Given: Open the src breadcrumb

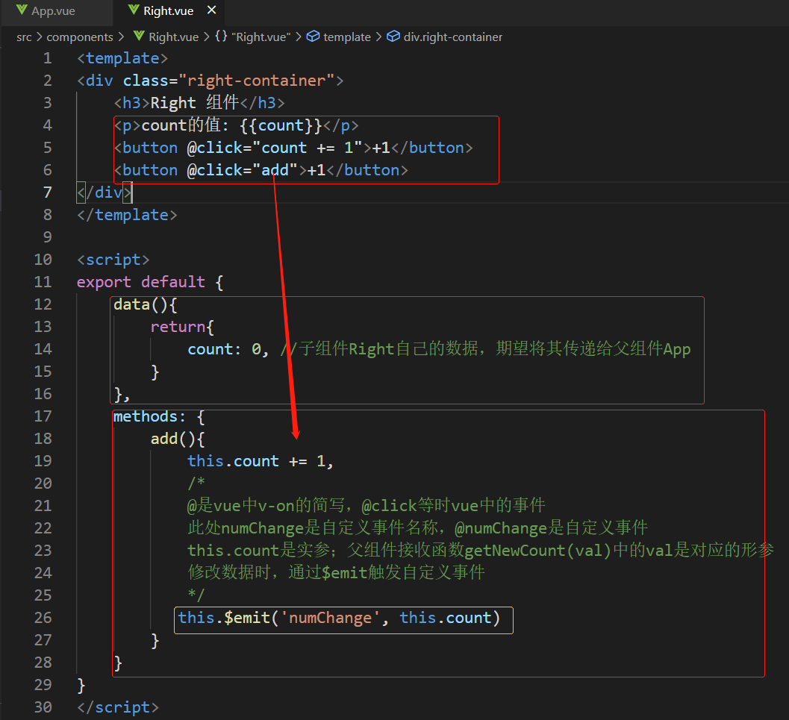Looking at the screenshot, I should (x=24, y=37).
